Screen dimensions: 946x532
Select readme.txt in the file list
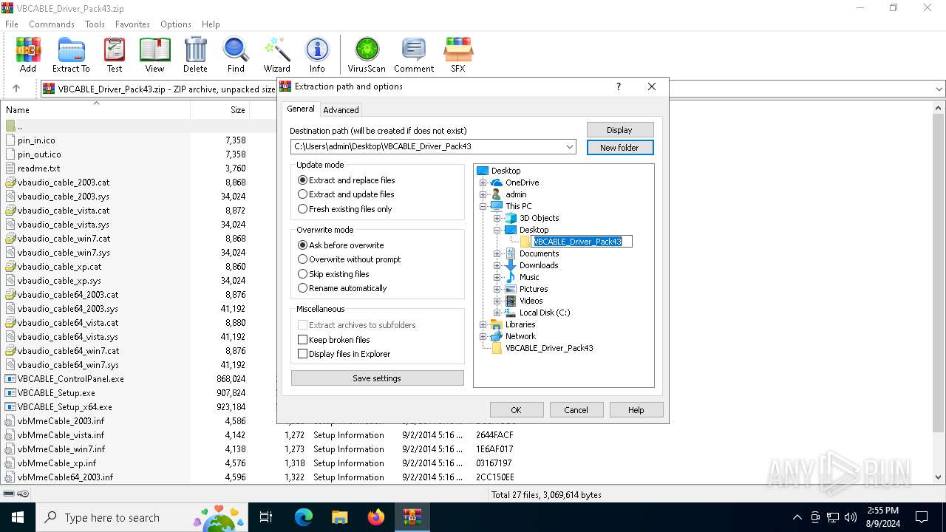pos(38,168)
